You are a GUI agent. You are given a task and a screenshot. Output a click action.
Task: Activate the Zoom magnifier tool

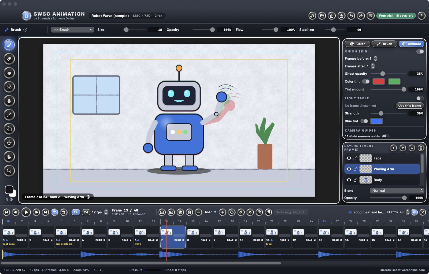click(9, 171)
